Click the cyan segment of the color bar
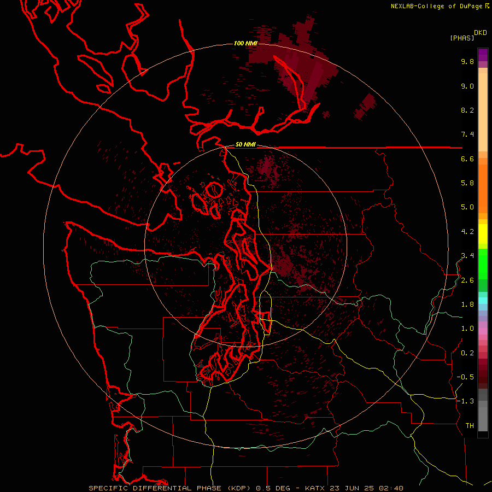Viewport: 492px width, 492px height. click(x=483, y=301)
